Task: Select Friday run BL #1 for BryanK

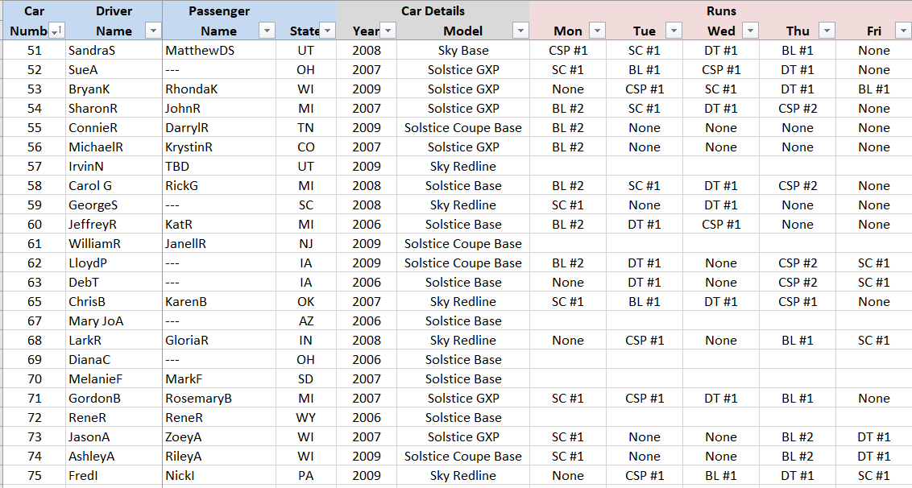Action: click(x=873, y=89)
